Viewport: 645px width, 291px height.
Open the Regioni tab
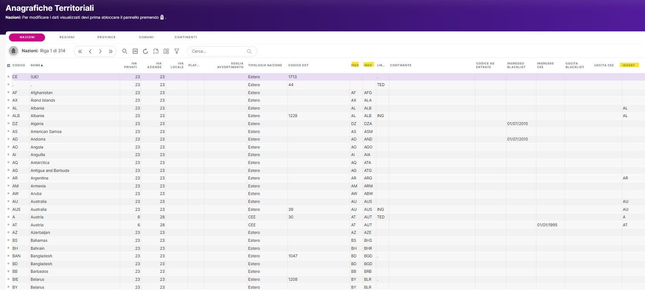point(67,37)
